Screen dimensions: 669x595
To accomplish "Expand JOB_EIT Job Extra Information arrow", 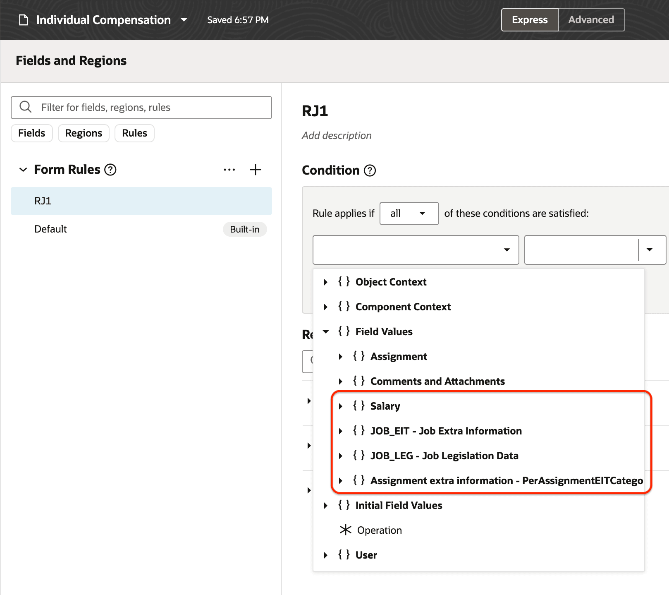I will pos(341,431).
